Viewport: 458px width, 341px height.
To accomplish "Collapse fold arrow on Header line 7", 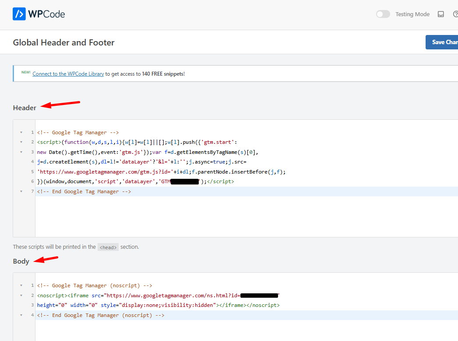I will (x=21, y=191).
